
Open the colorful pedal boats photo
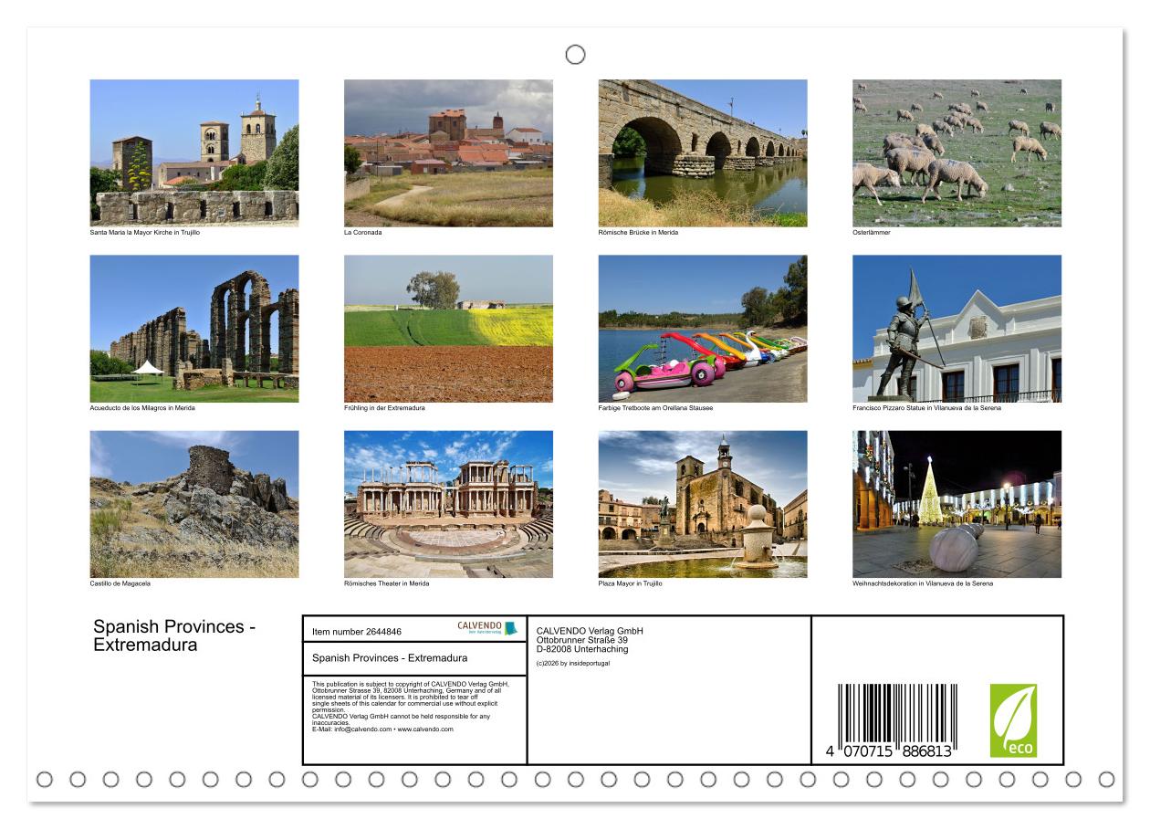[703, 329]
